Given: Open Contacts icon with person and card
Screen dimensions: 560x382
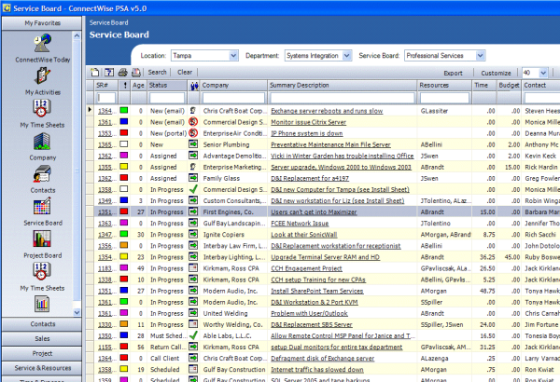Looking at the screenshot, I should pyautogui.click(x=42, y=174).
